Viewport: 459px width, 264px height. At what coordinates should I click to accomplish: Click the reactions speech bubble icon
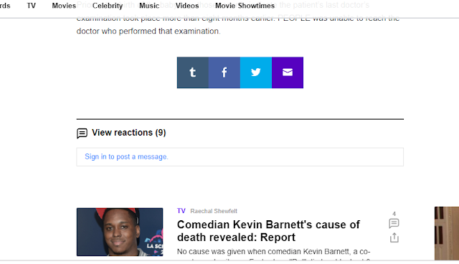pos(82,133)
